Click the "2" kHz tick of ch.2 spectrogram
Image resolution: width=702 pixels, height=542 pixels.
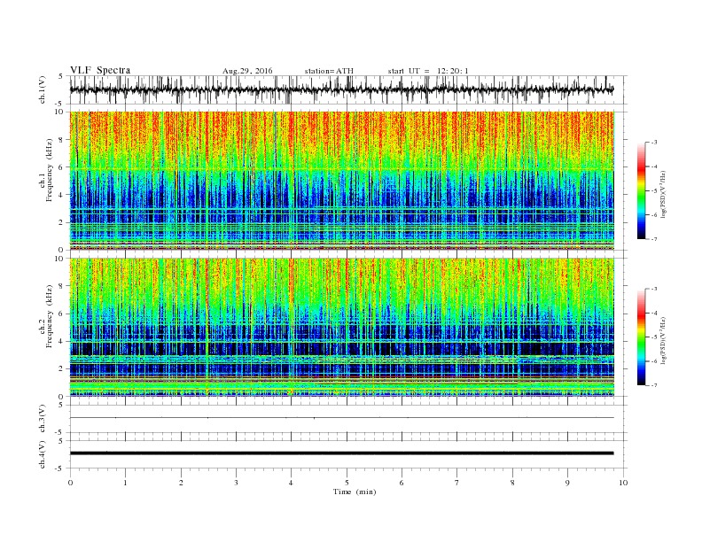click(61, 369)
